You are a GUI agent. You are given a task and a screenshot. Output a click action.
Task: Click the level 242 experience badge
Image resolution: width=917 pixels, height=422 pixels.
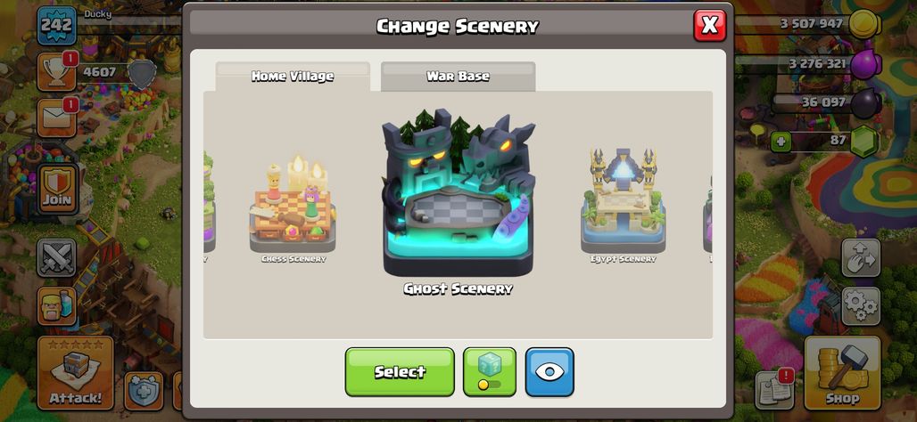tap(57, 25)
